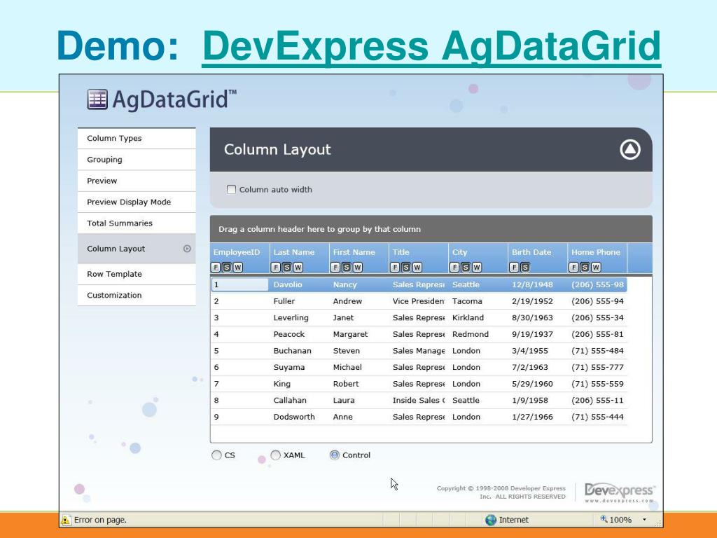This screenshot has width=717, height=538.
Task: Select the Fuller row last name
Action: (284, 301)
